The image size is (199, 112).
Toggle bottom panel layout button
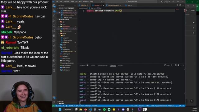(x=164, y=2)
